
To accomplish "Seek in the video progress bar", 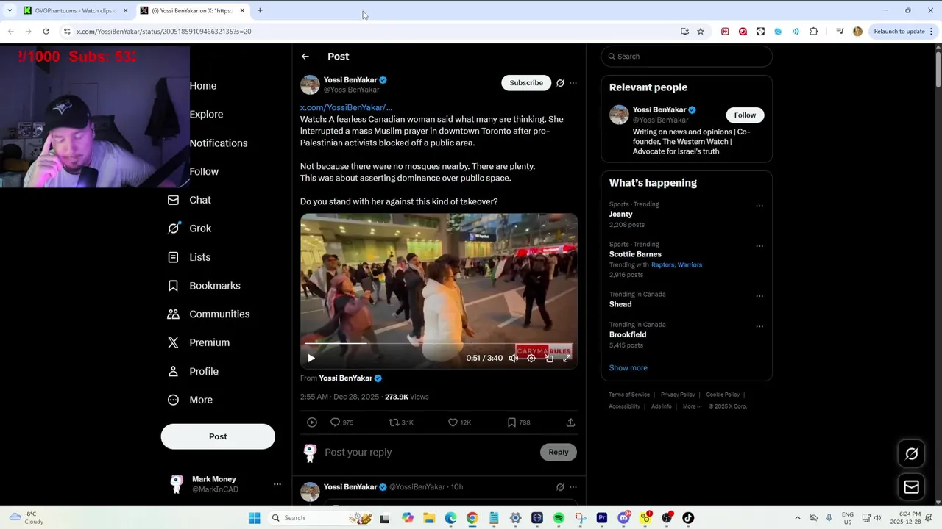I will tap(439, 343).
